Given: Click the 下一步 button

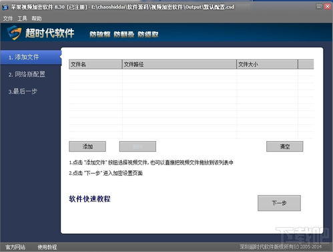Looking at the screenshot, I should 279,203.
